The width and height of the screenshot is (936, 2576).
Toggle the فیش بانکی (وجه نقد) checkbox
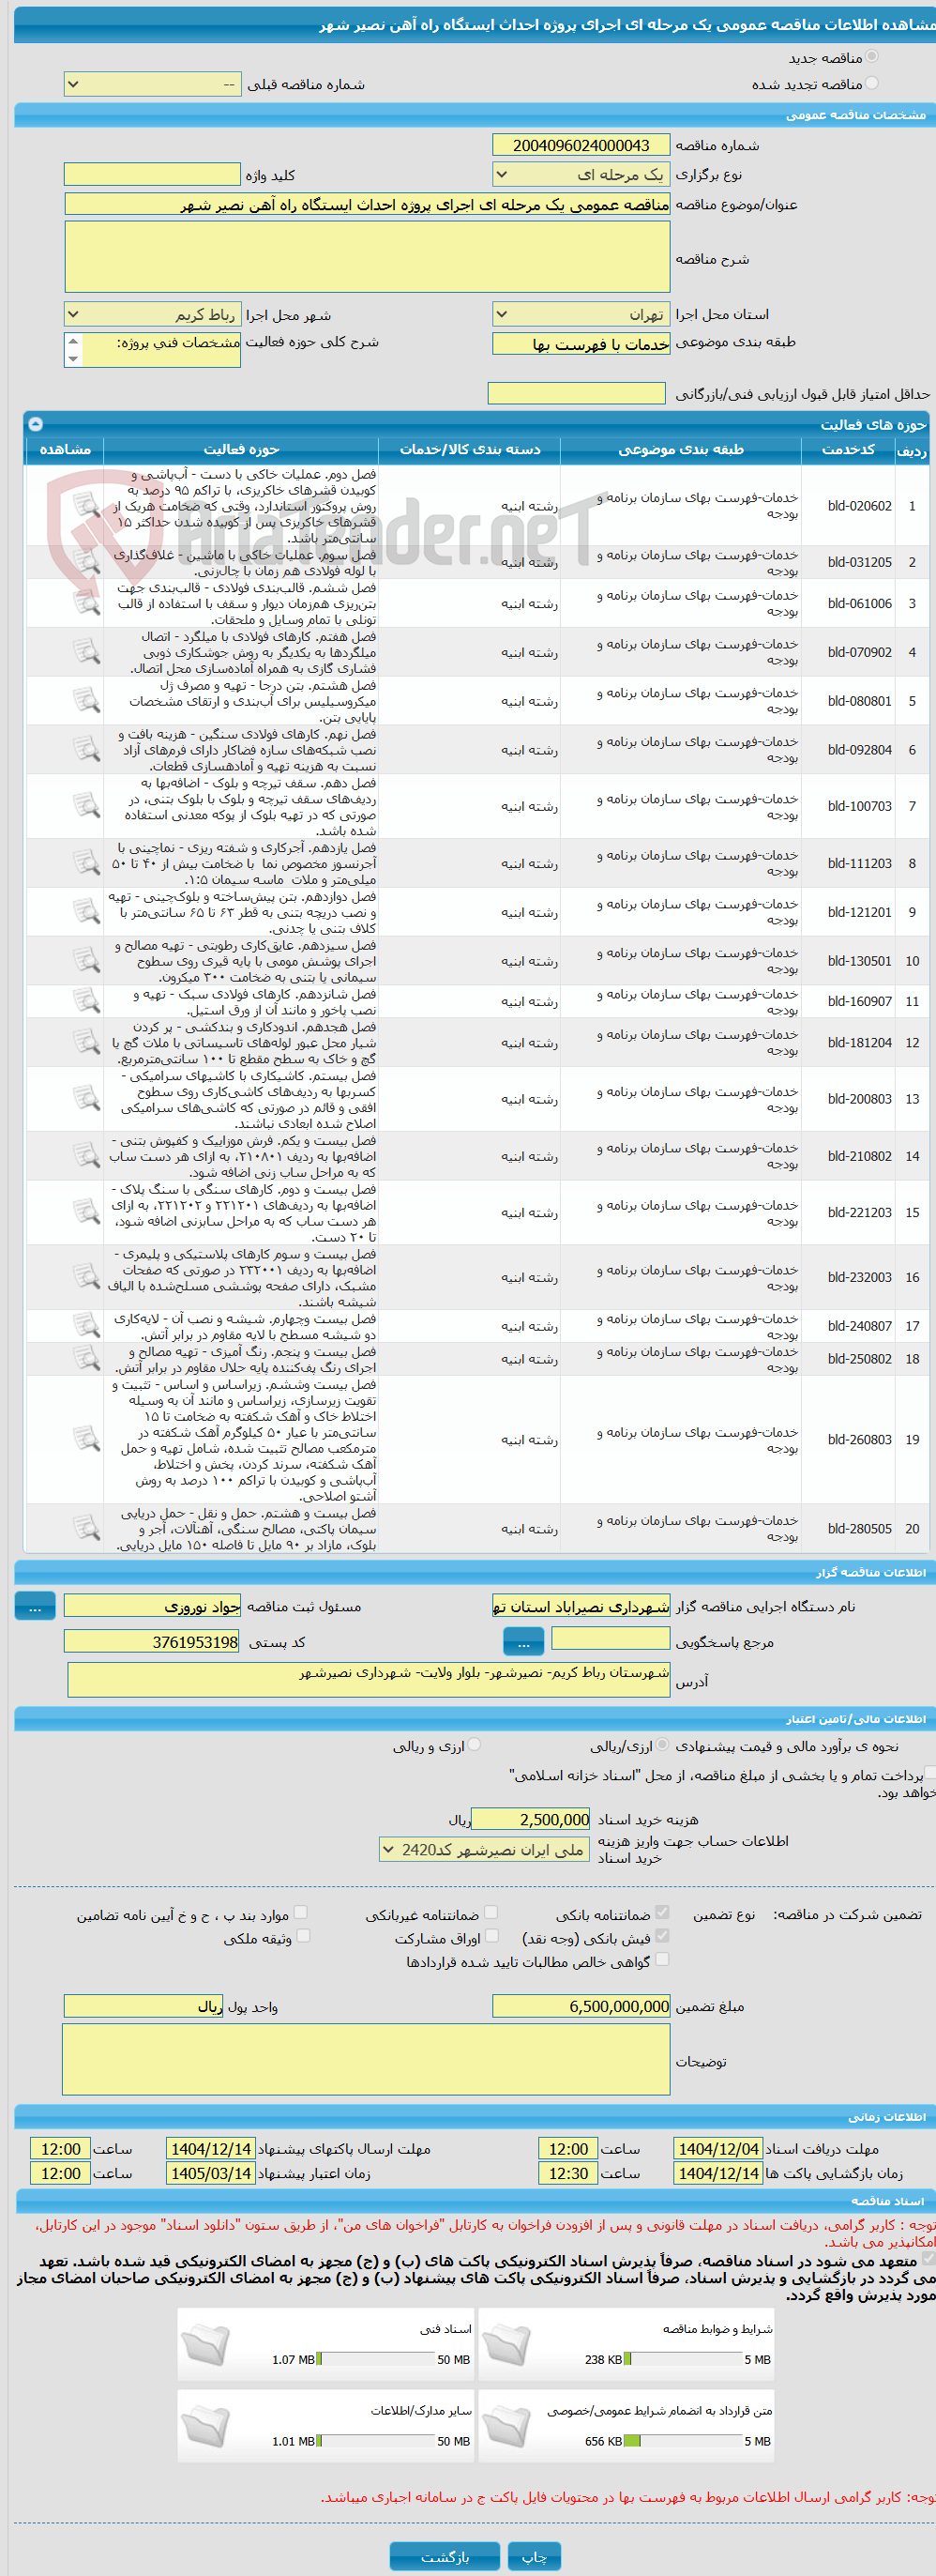(x=661, y=1936)
